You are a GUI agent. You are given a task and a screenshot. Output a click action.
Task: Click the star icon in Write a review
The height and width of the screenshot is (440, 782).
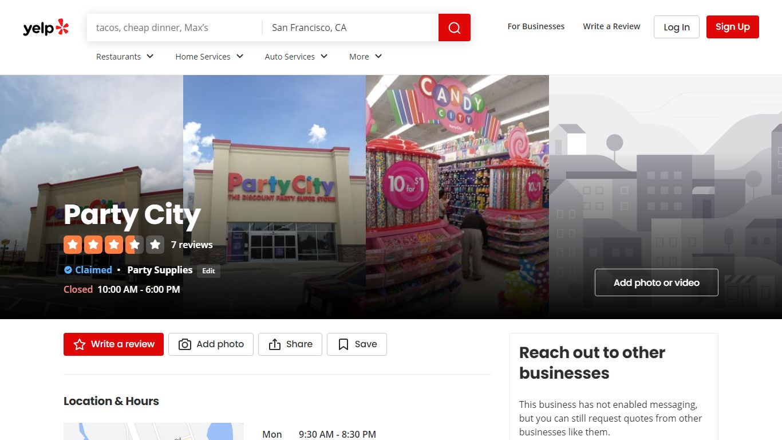point(80,344)
